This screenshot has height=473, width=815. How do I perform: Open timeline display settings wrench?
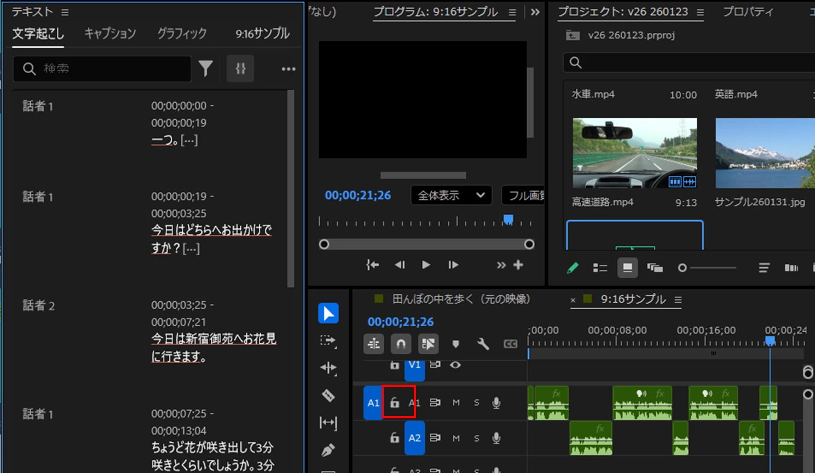483,344
